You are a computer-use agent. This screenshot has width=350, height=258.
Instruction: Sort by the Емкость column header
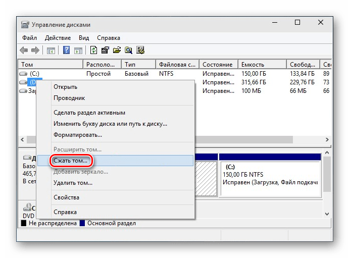point(262,65)
